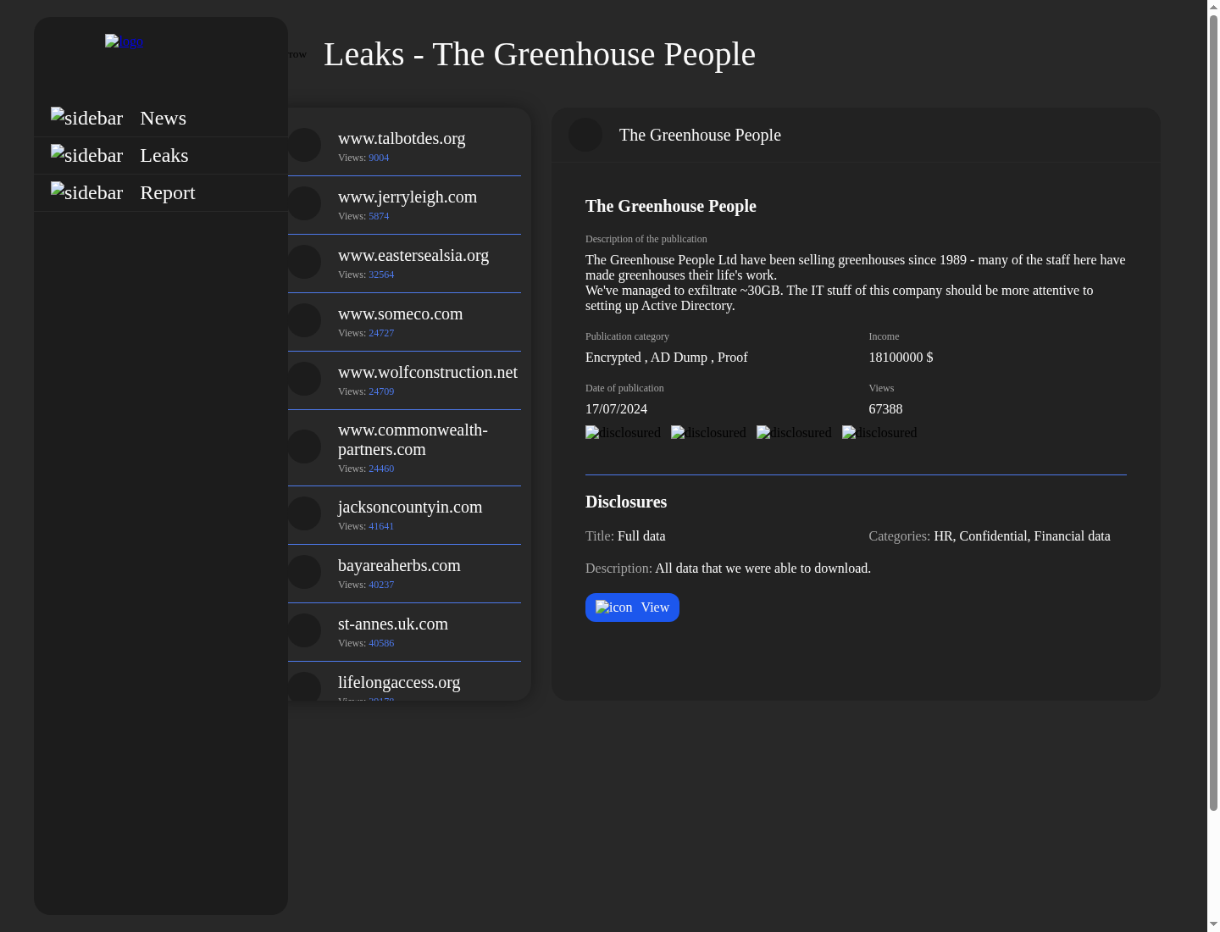Image resolution: width=1220 pixels, height=932 pixels.
Task: Click the publication date 17/07/2024
Action: [616, 409]
